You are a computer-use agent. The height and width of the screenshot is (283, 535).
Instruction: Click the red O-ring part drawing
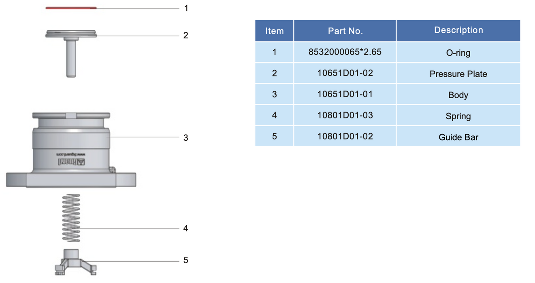click(x=71, y=8)
